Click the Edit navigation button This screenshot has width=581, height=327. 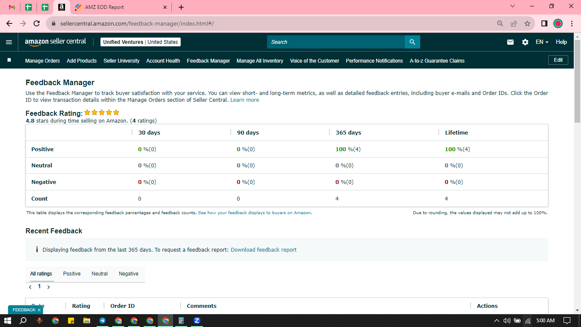coord(558,60)
